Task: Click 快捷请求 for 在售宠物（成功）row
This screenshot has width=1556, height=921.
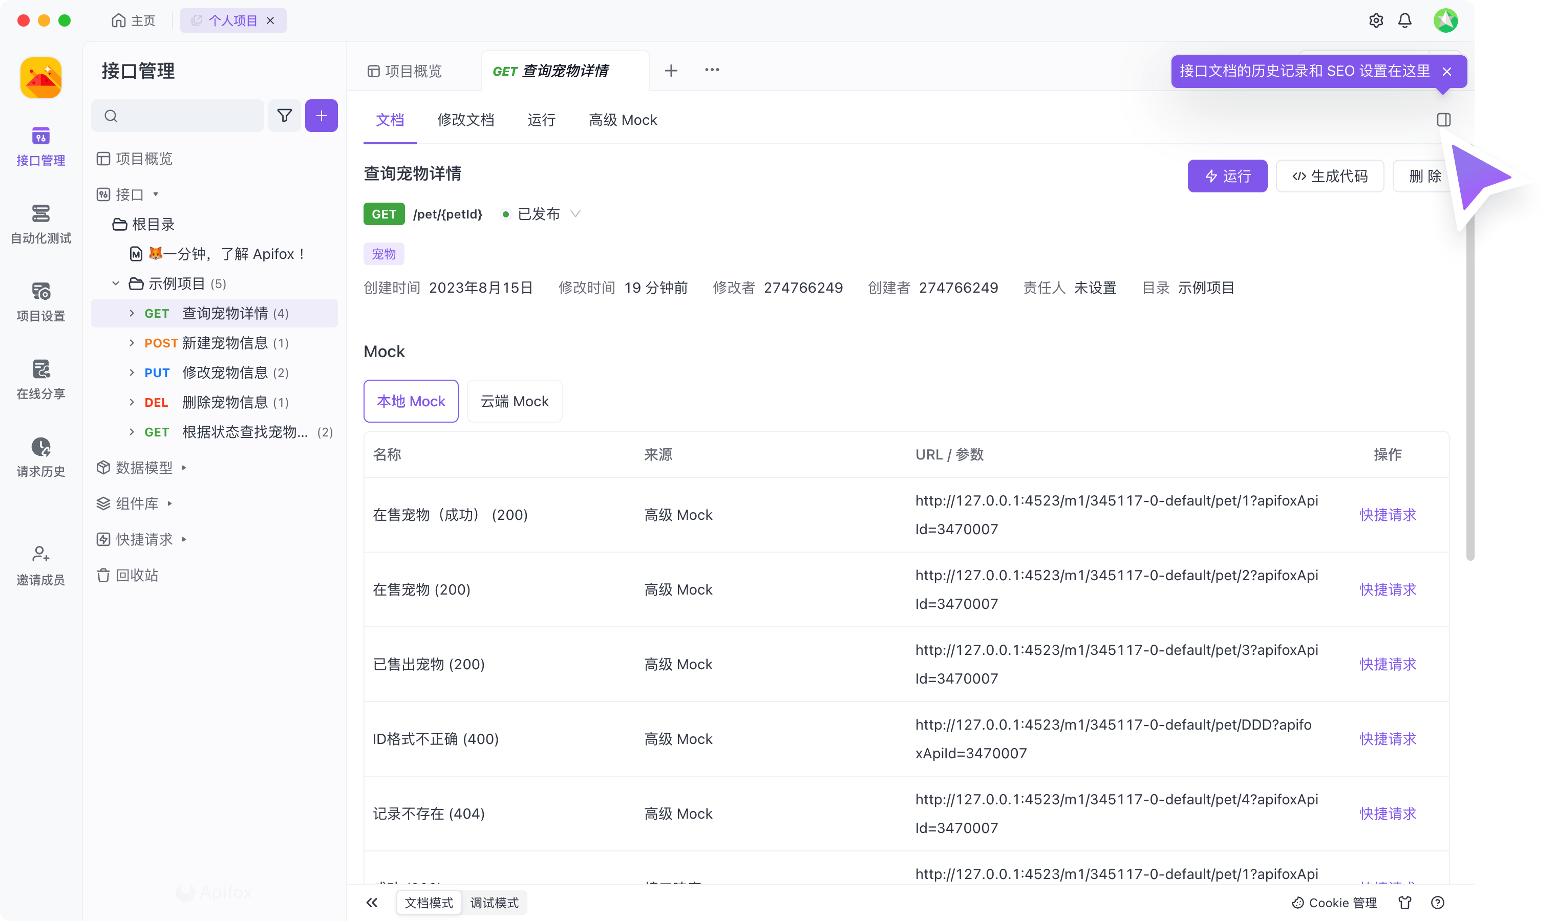Action: tap(1388, 515)
